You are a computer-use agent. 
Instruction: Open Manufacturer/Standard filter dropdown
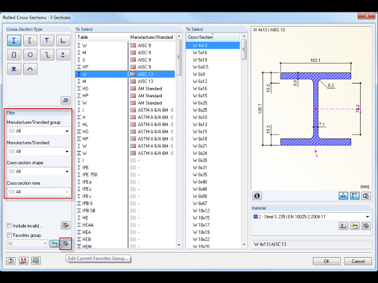(x=39, y=151)
